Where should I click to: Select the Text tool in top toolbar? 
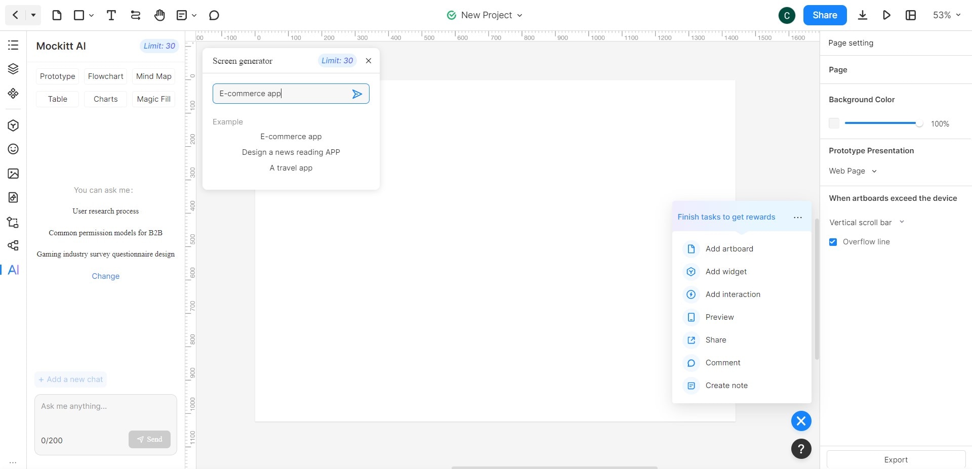(111, 15)
